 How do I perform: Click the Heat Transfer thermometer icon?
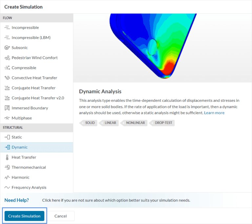click(7, 158)
